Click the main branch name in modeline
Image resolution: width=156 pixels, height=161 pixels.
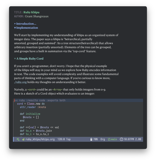click(x=114, y=139)
